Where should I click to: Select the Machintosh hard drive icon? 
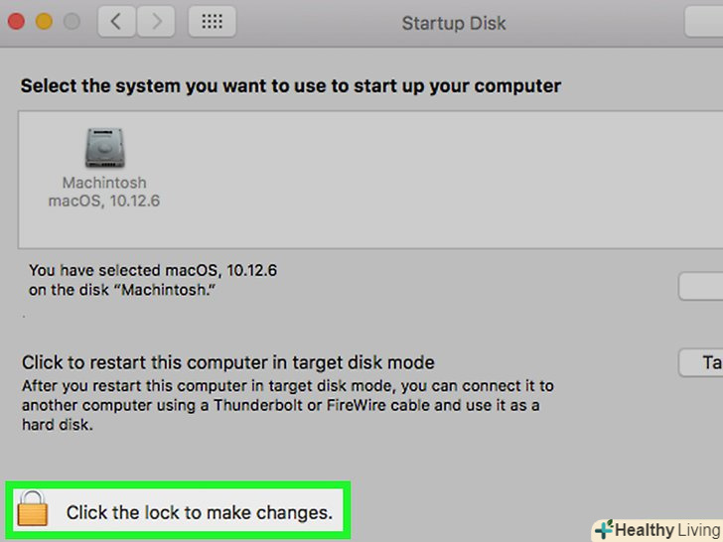click(x=104, y=149)
